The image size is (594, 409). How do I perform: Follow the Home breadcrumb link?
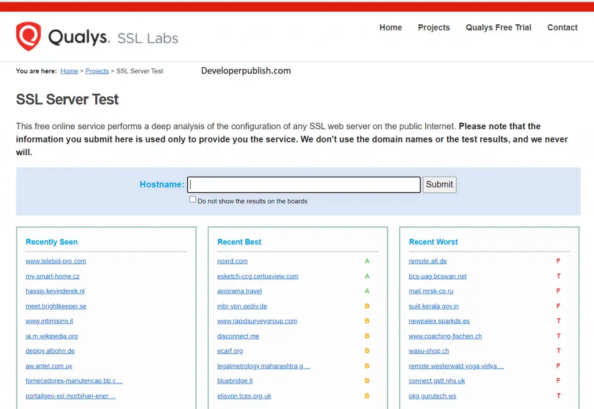click(69, 71)
